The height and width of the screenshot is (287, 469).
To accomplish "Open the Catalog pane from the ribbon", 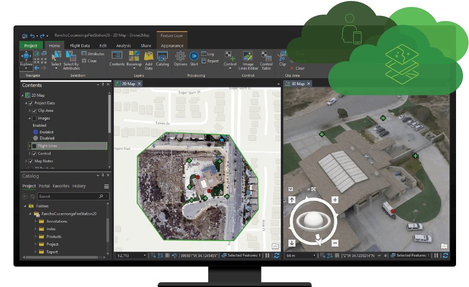I will coord(163,58).
